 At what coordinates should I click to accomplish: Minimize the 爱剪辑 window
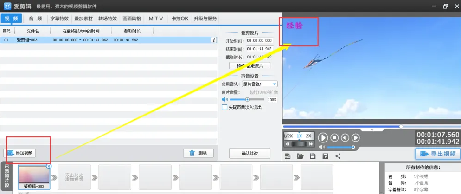coord(434,6)
